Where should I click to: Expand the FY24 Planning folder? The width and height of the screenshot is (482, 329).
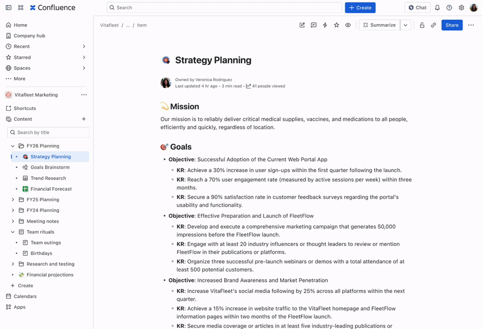pos(13,211)
